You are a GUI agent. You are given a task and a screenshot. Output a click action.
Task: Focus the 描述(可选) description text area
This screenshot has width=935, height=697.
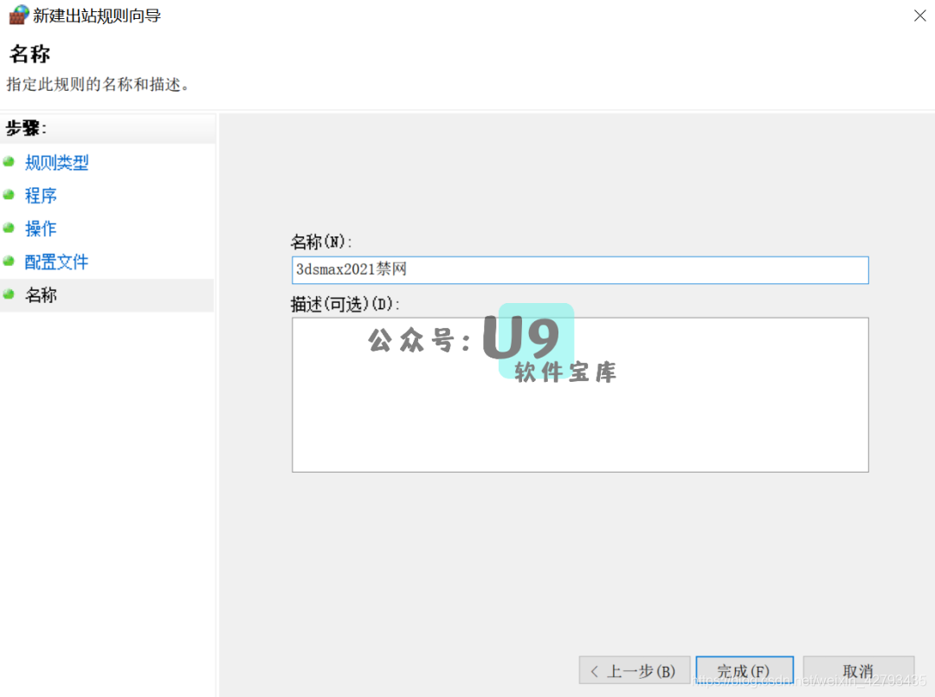(579, 394)
